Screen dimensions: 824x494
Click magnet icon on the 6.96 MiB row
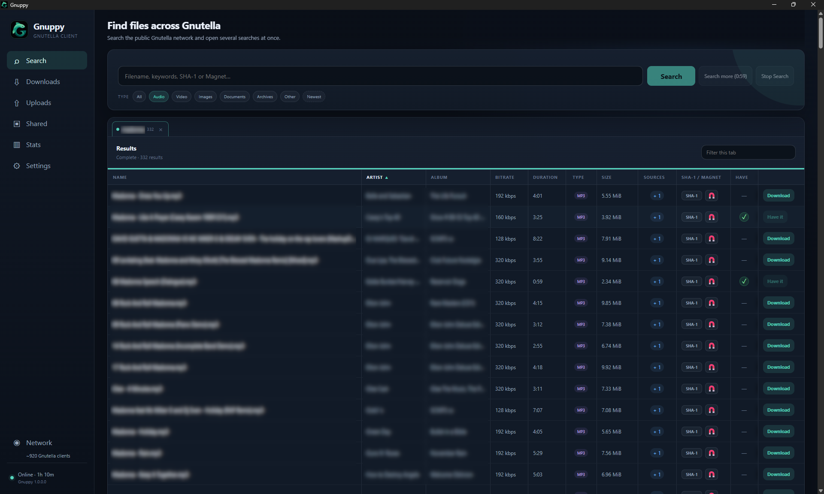coord(712,474)
